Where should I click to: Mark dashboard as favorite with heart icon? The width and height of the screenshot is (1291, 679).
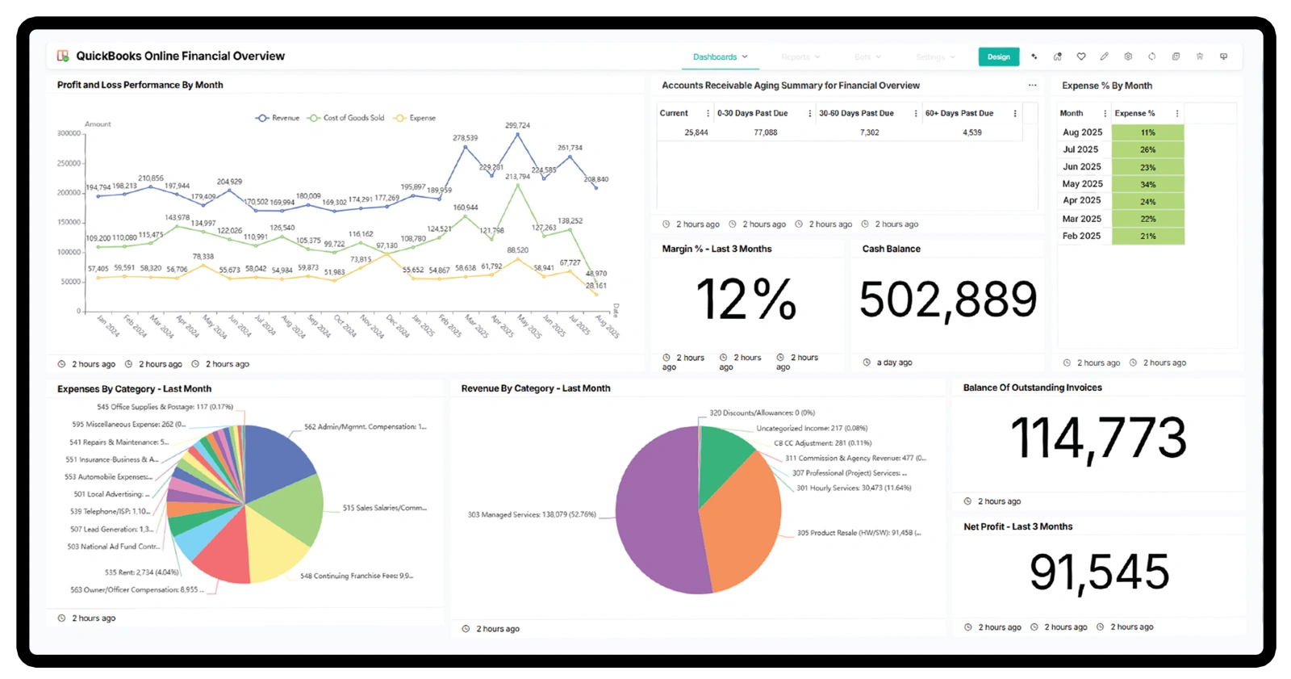coord(1081,57)
